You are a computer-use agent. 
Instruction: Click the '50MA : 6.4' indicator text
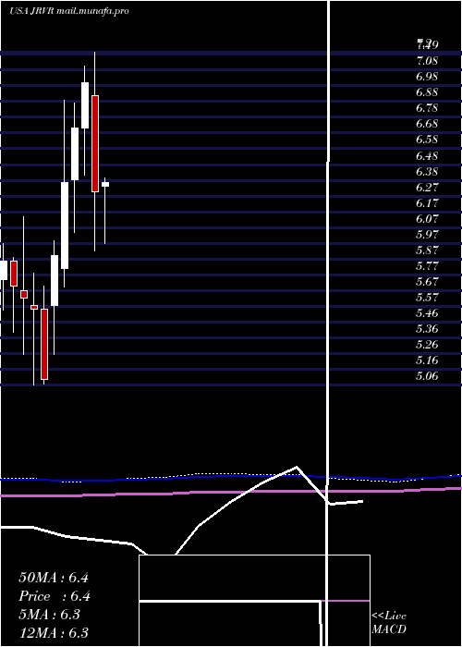tap(54, 578)
